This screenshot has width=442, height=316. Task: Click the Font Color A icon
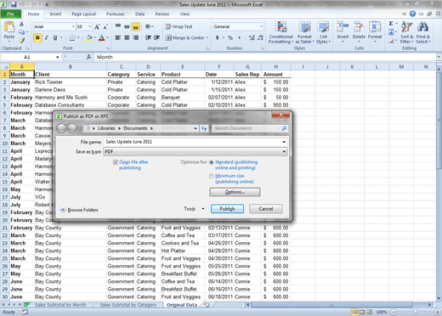[x=101, y=37]
